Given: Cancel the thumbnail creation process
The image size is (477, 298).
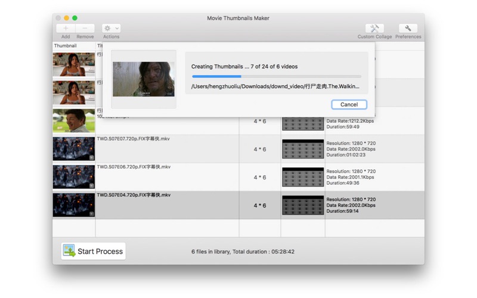Looking at the screenshot, I should tap(349, 104).
